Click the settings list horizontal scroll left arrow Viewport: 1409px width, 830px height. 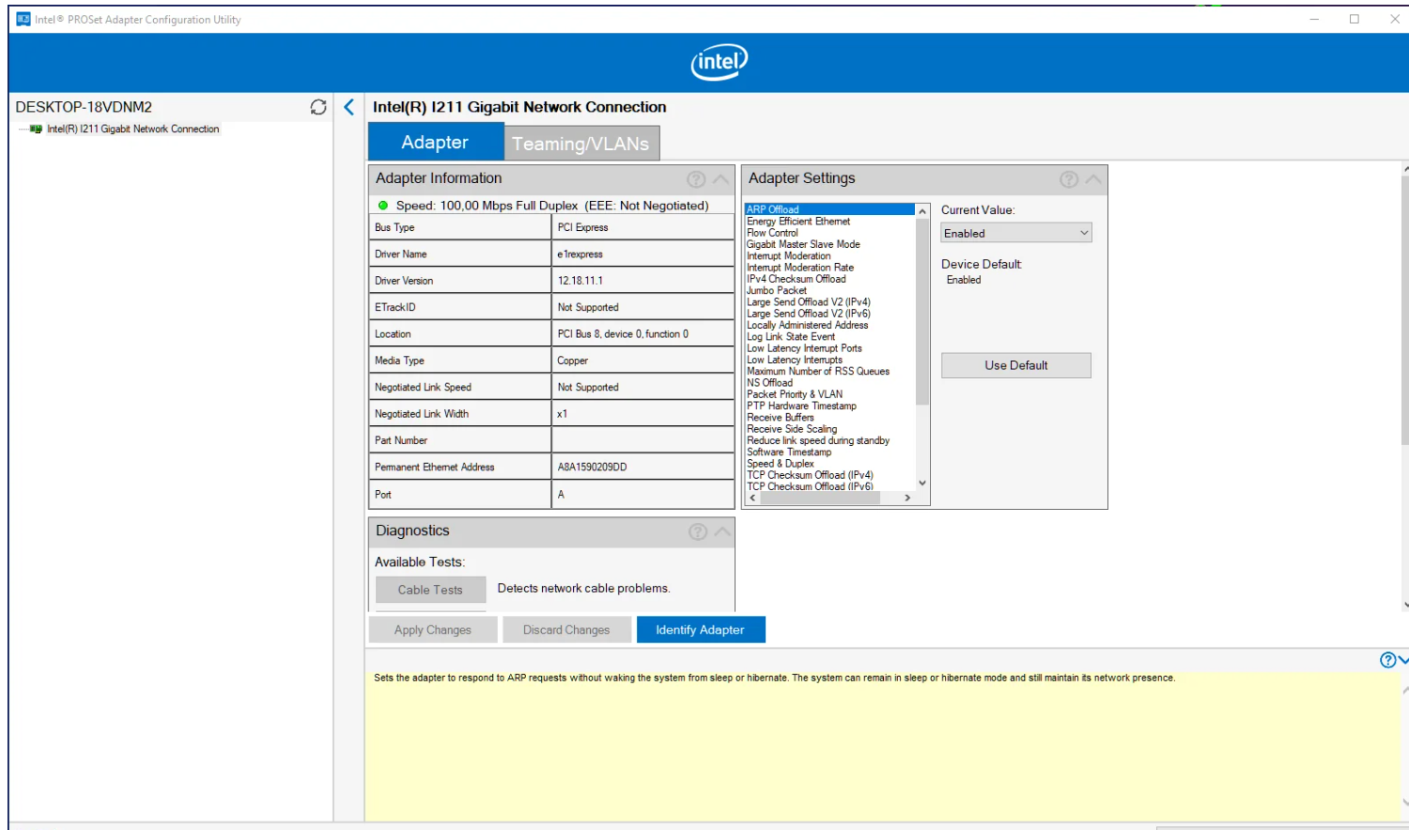click(x=753, y=499)
